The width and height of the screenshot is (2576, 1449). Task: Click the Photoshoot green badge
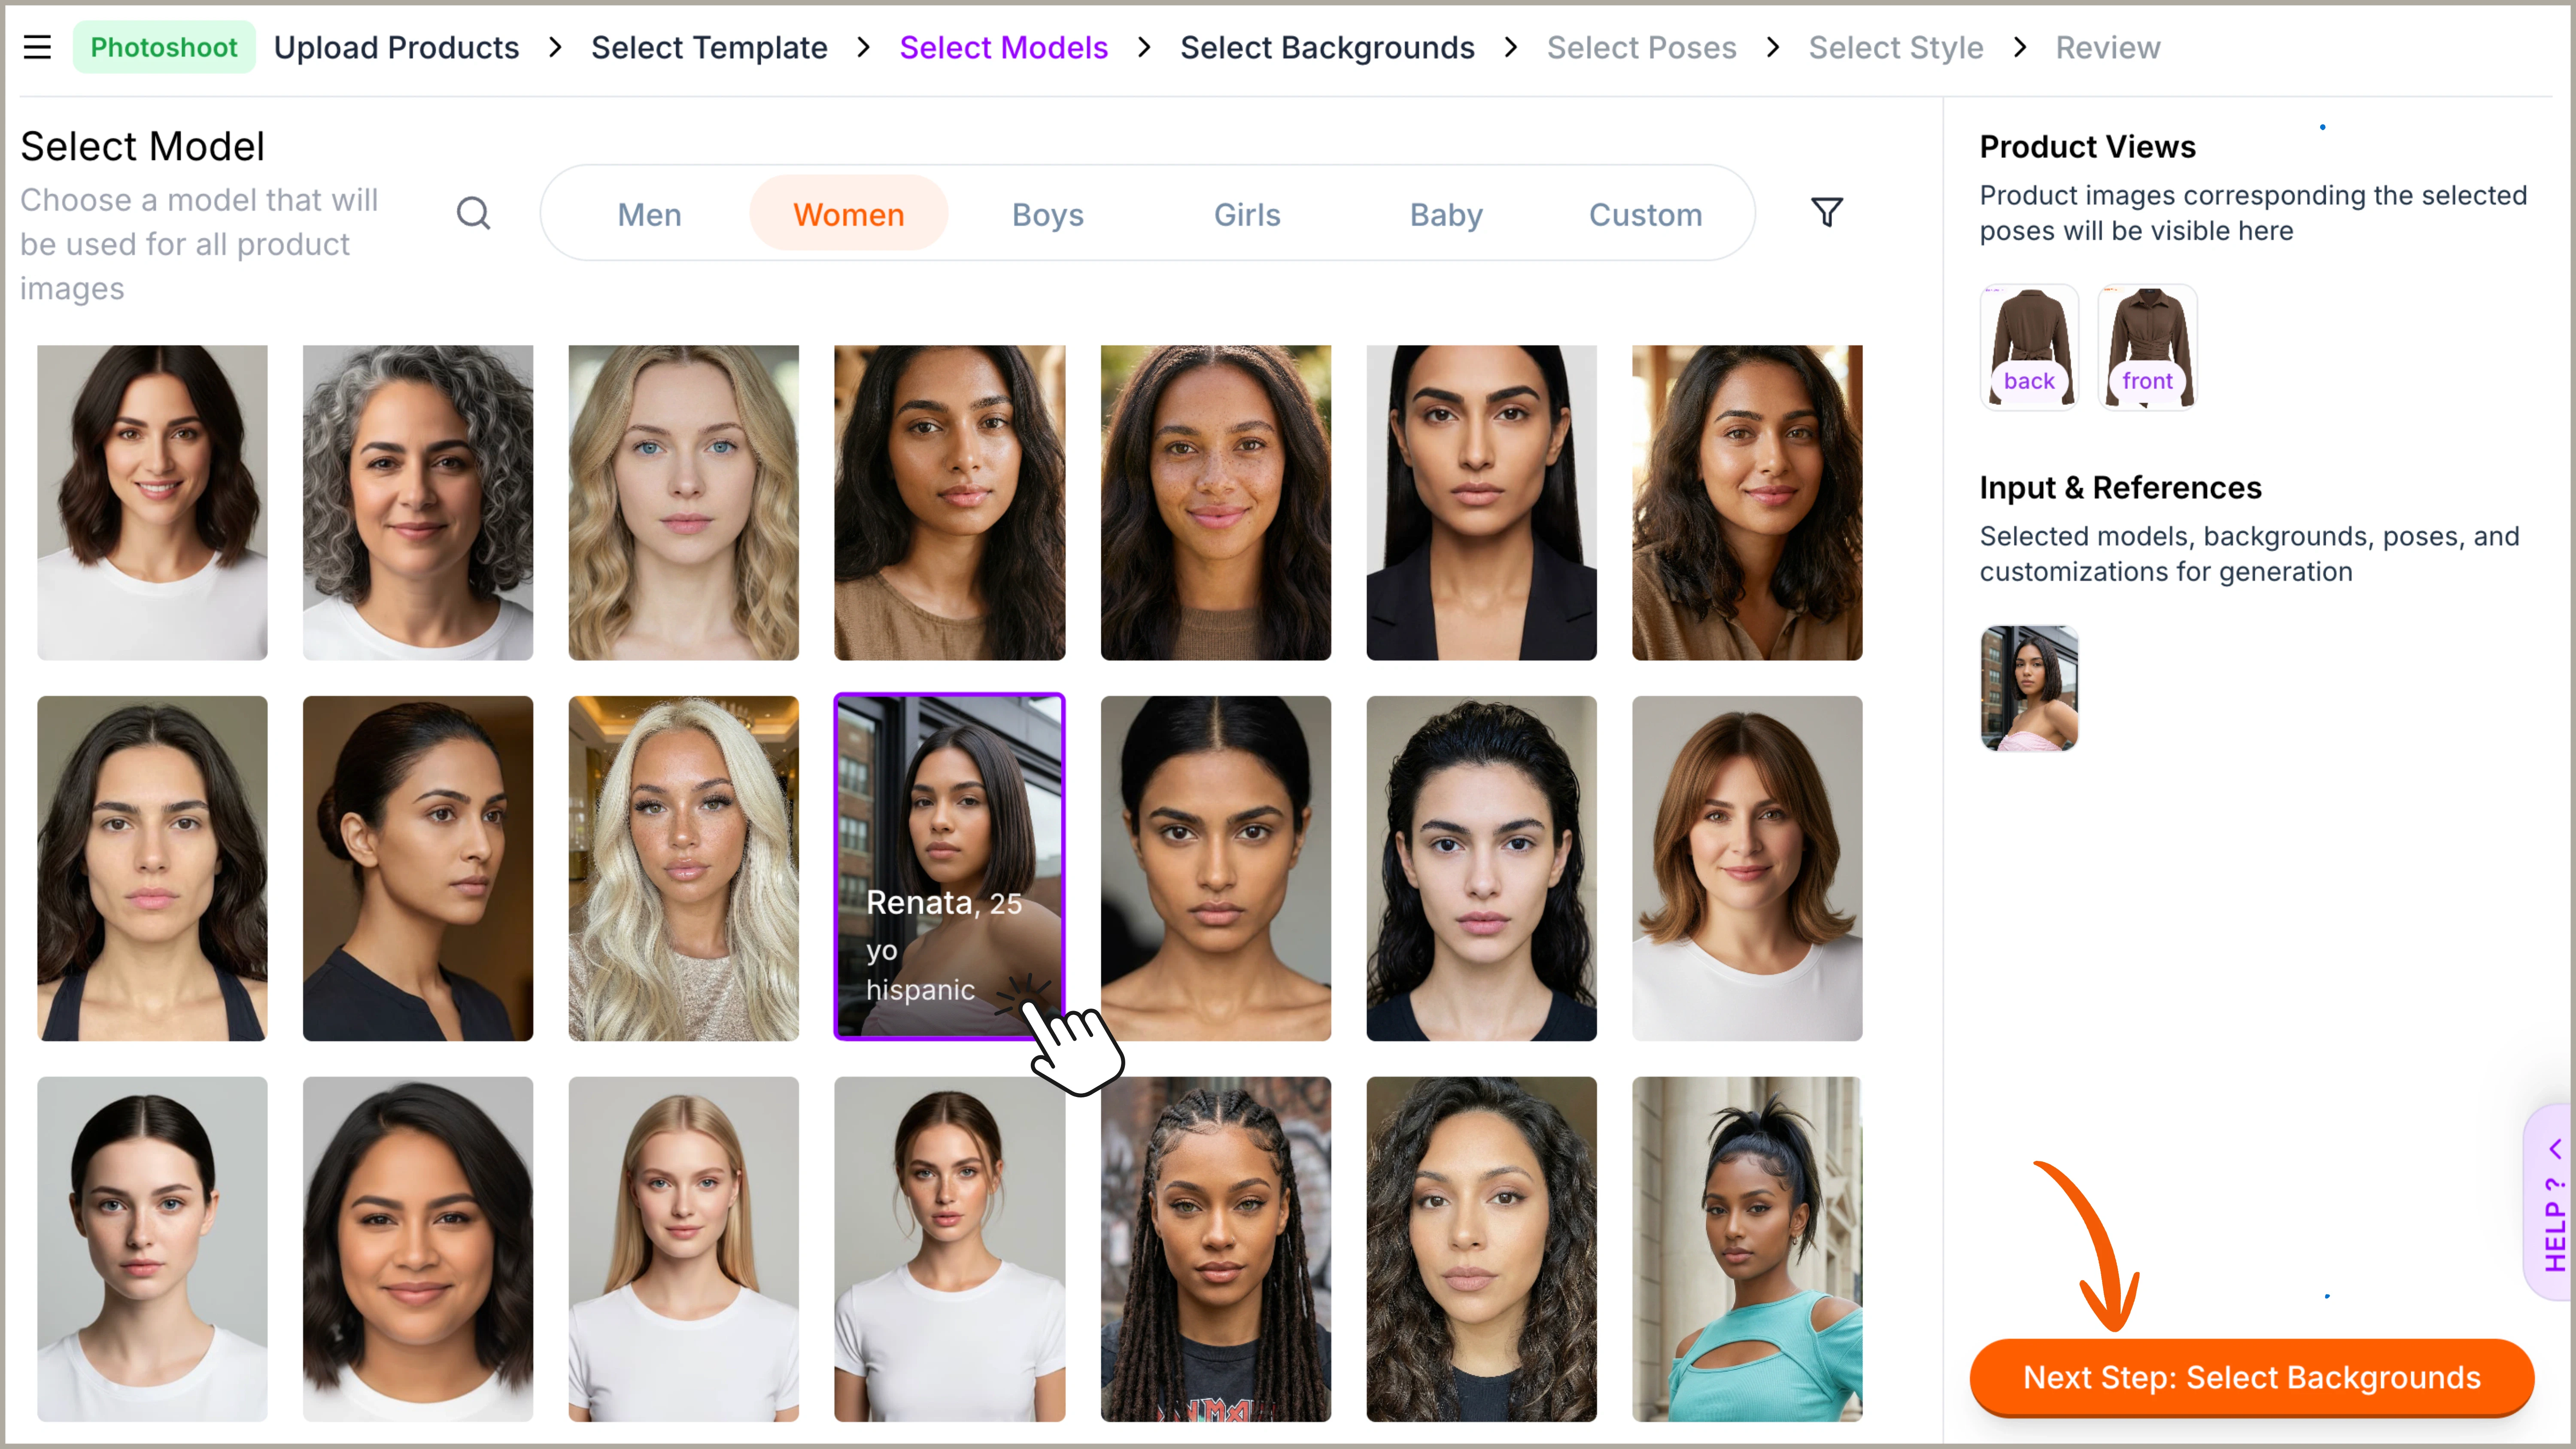(164, 47)
